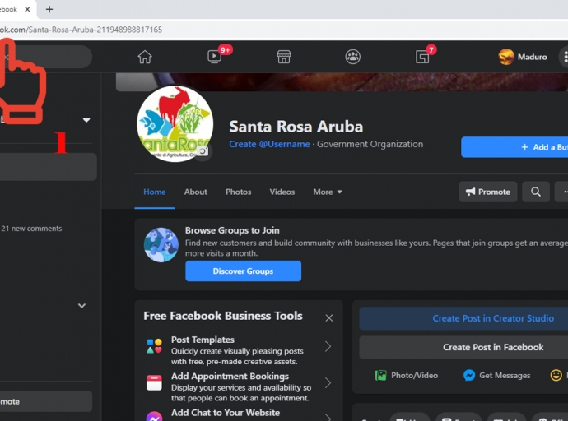Open the More dropdown tab
This screenshot has width=568, height=421.
point(328,192)
